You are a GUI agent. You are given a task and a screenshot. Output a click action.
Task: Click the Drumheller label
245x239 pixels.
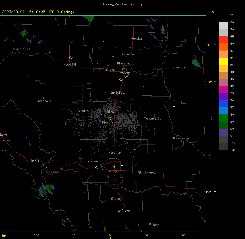pyautogui.click(x=181, y=138)
